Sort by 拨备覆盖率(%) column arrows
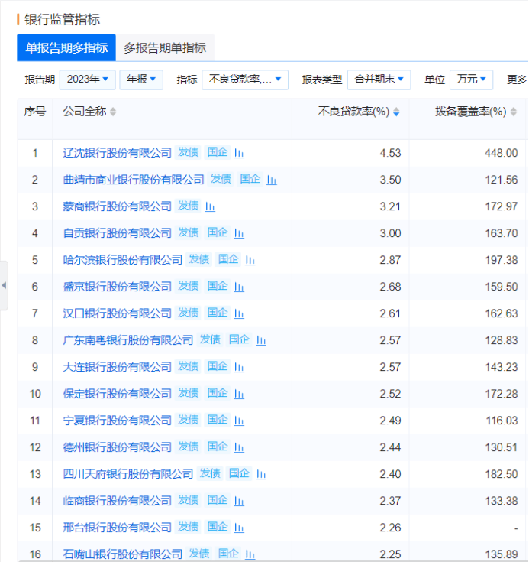 coord(514,112)
